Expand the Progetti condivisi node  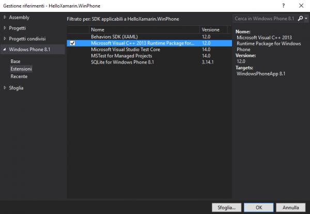[5, 39]
